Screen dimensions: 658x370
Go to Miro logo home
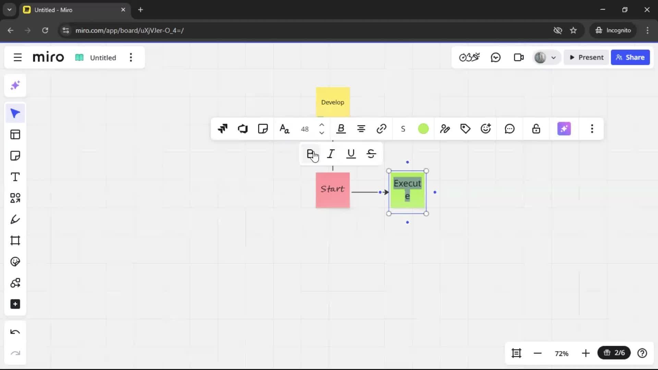48,57
